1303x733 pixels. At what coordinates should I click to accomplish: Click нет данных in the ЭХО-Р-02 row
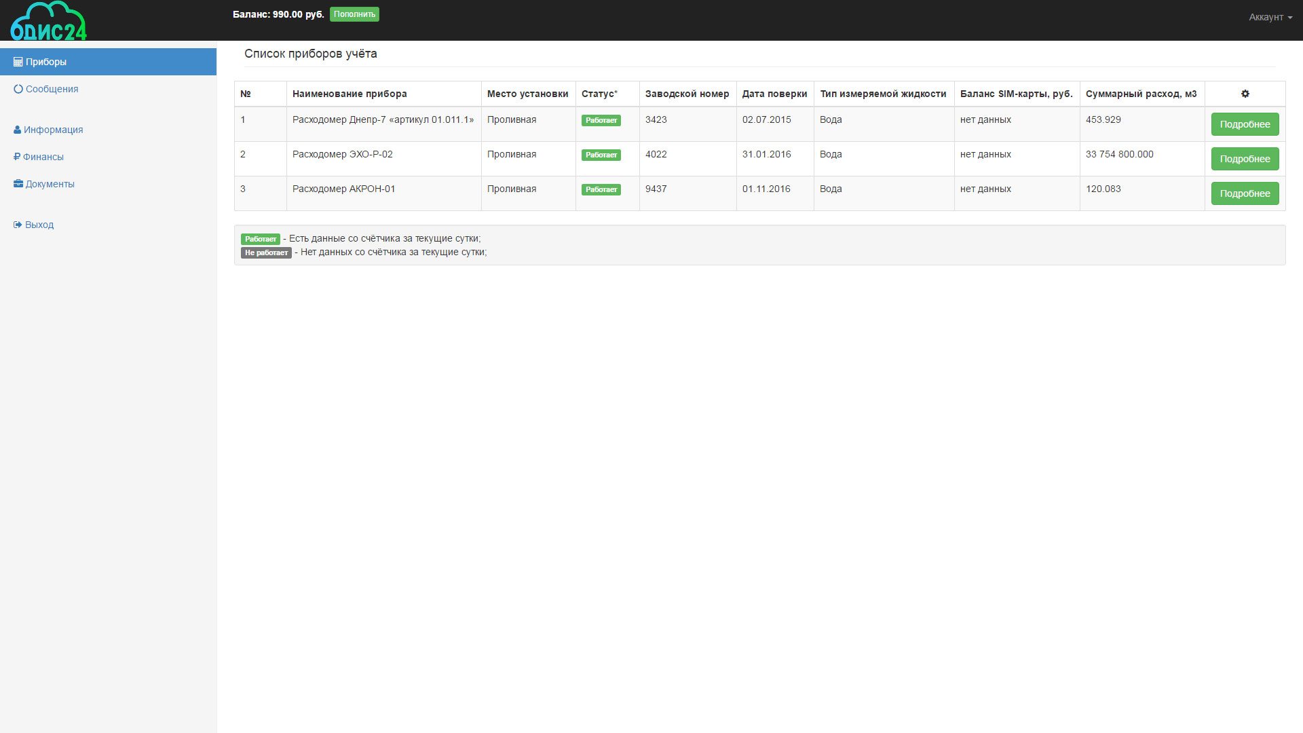985,154
